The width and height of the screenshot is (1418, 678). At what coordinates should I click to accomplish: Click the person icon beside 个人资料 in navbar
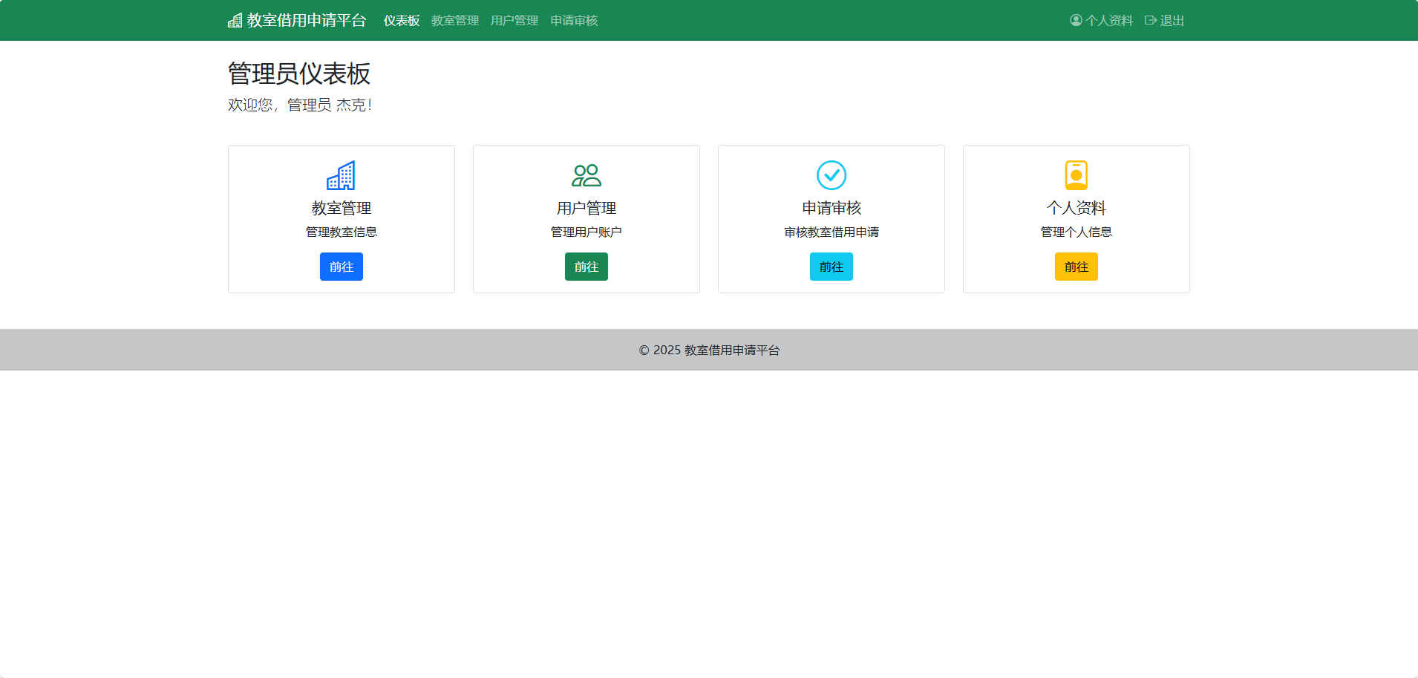click(1076, 20)
